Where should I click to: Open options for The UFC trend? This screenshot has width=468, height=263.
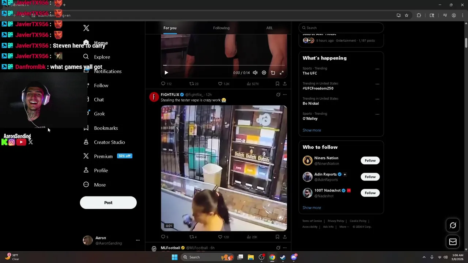coord(377,69)
